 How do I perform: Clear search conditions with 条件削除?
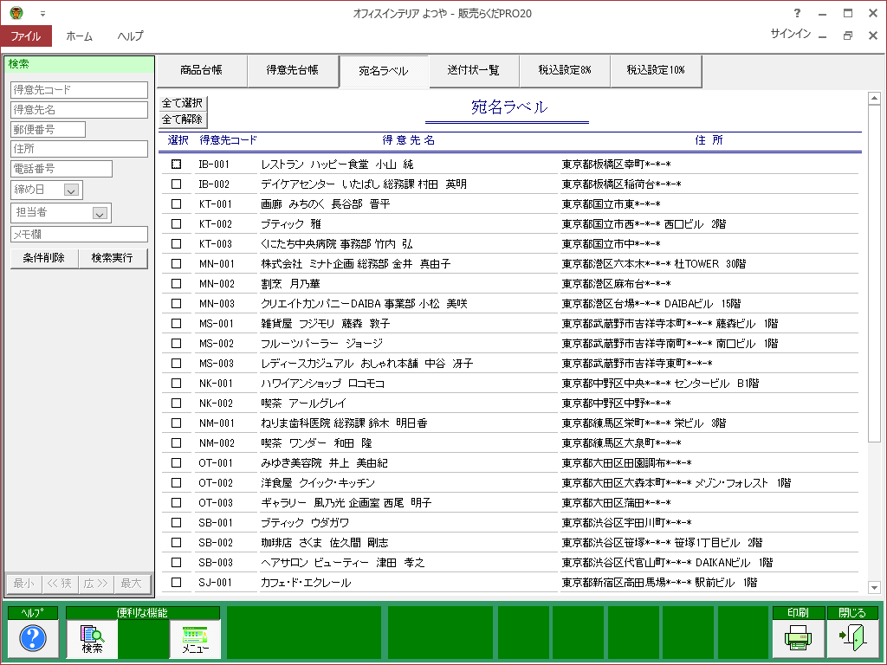click(44, 258)
